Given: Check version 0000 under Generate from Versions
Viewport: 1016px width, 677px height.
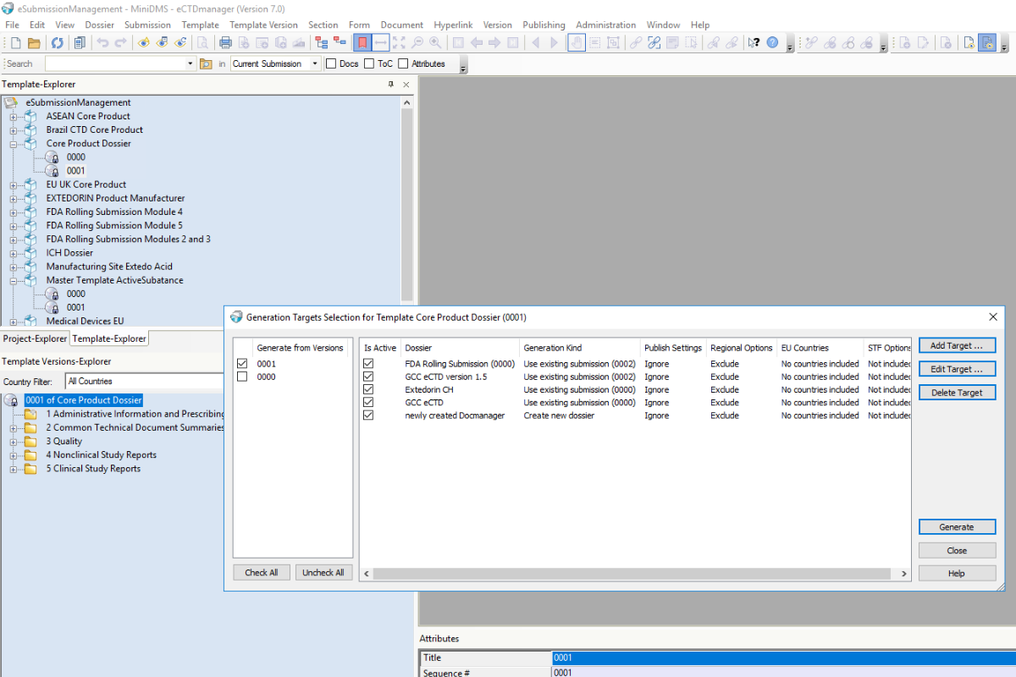Looking at the screenshot, I should 243,377.
